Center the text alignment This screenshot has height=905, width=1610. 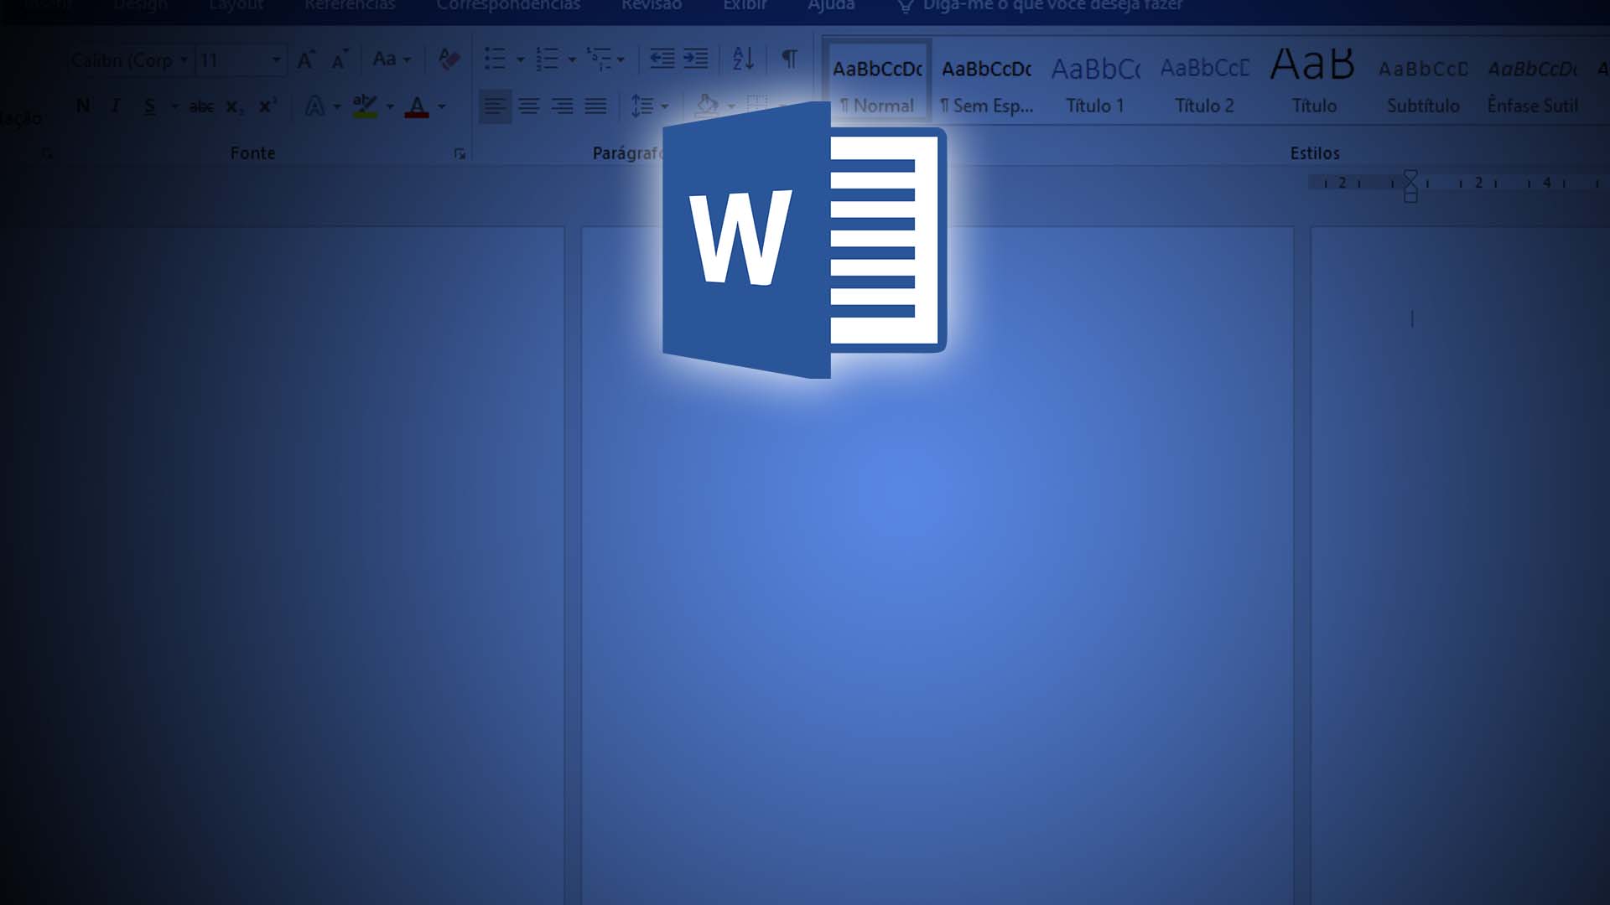(529, 106)
